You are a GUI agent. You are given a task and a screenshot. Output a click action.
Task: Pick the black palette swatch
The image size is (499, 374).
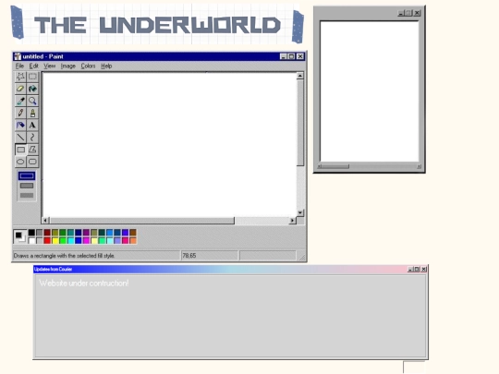[x=31, y=233]
